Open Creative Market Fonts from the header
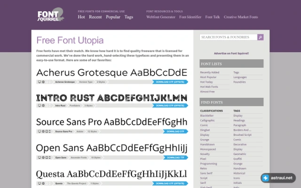 (241, 17)
